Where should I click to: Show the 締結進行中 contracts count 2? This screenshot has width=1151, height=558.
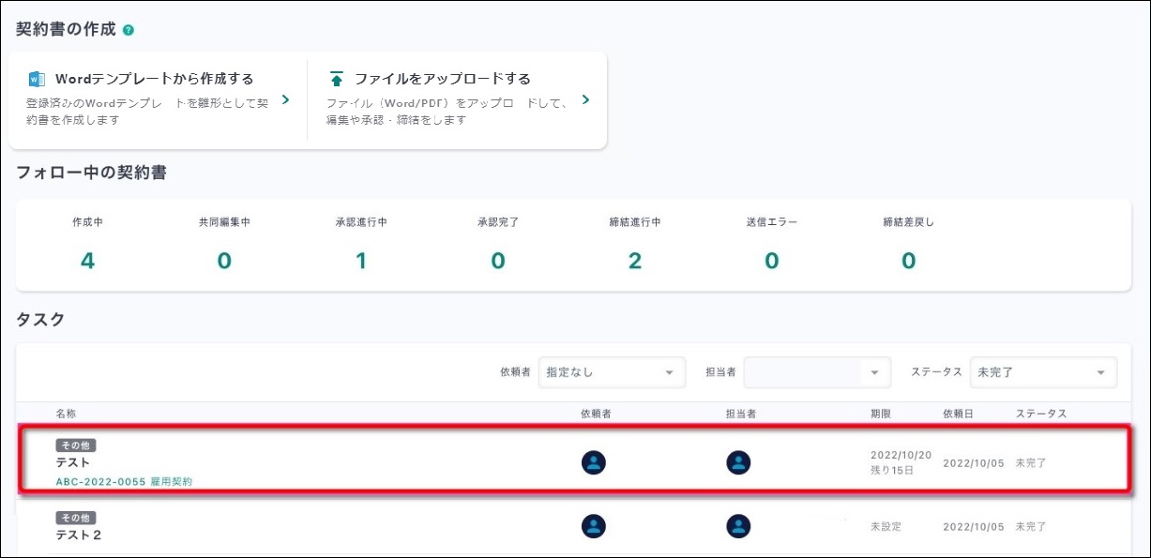click(635, 260)
